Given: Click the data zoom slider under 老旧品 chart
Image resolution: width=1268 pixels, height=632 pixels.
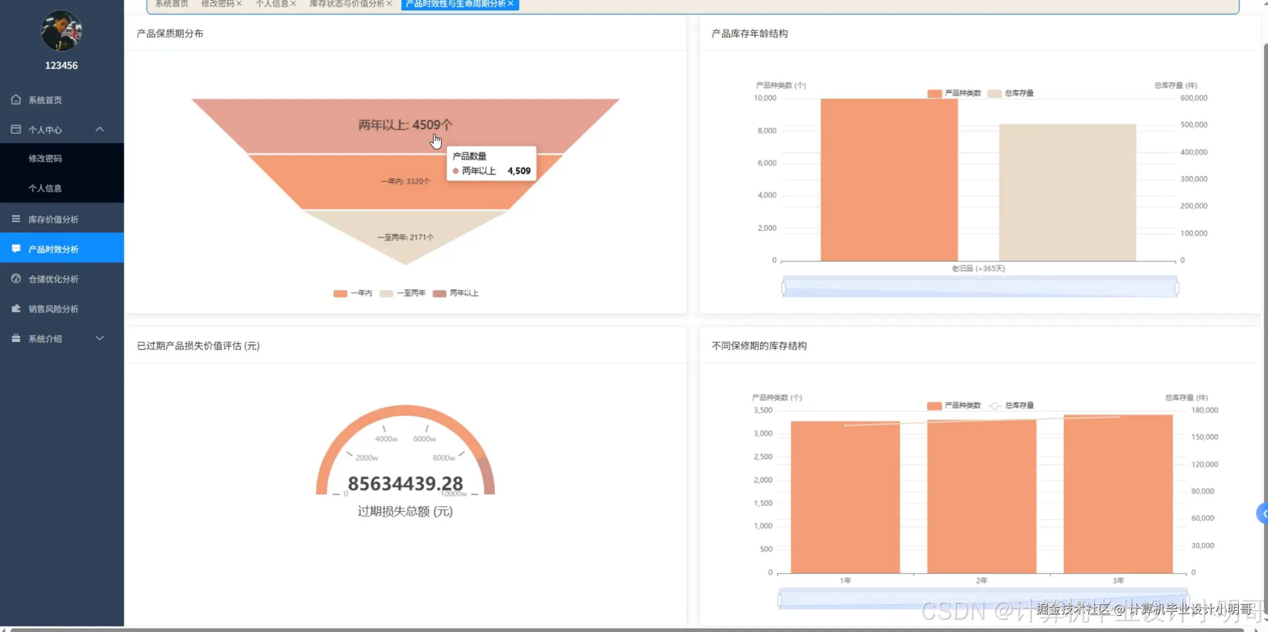Looking at the screenshot, I should (x=979, y=287).
